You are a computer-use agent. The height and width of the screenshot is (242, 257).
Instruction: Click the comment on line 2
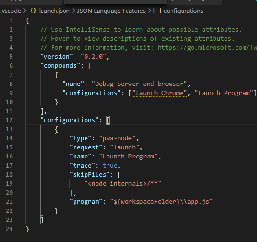pos(141,30)
